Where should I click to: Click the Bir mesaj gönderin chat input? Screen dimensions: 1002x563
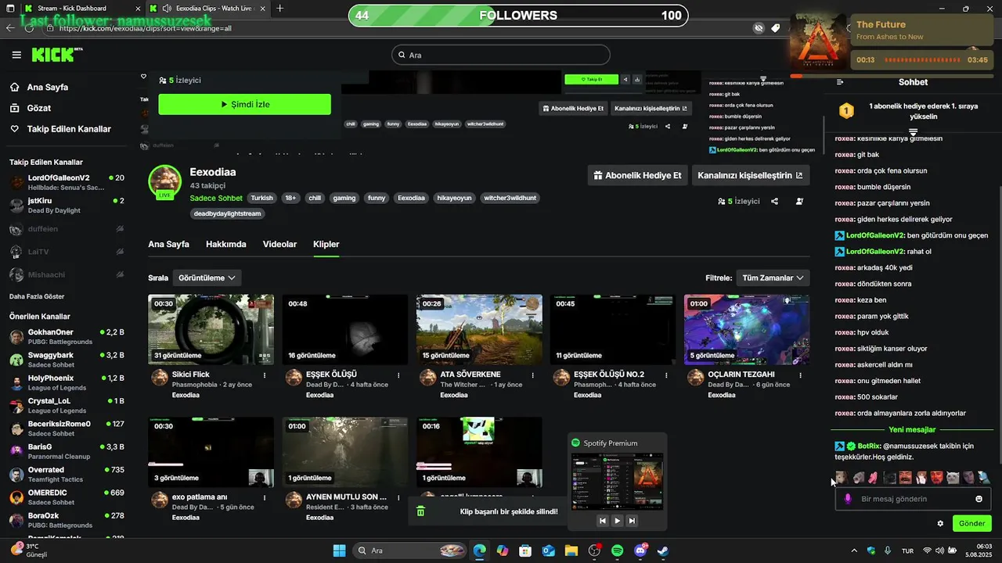point(913,499)
